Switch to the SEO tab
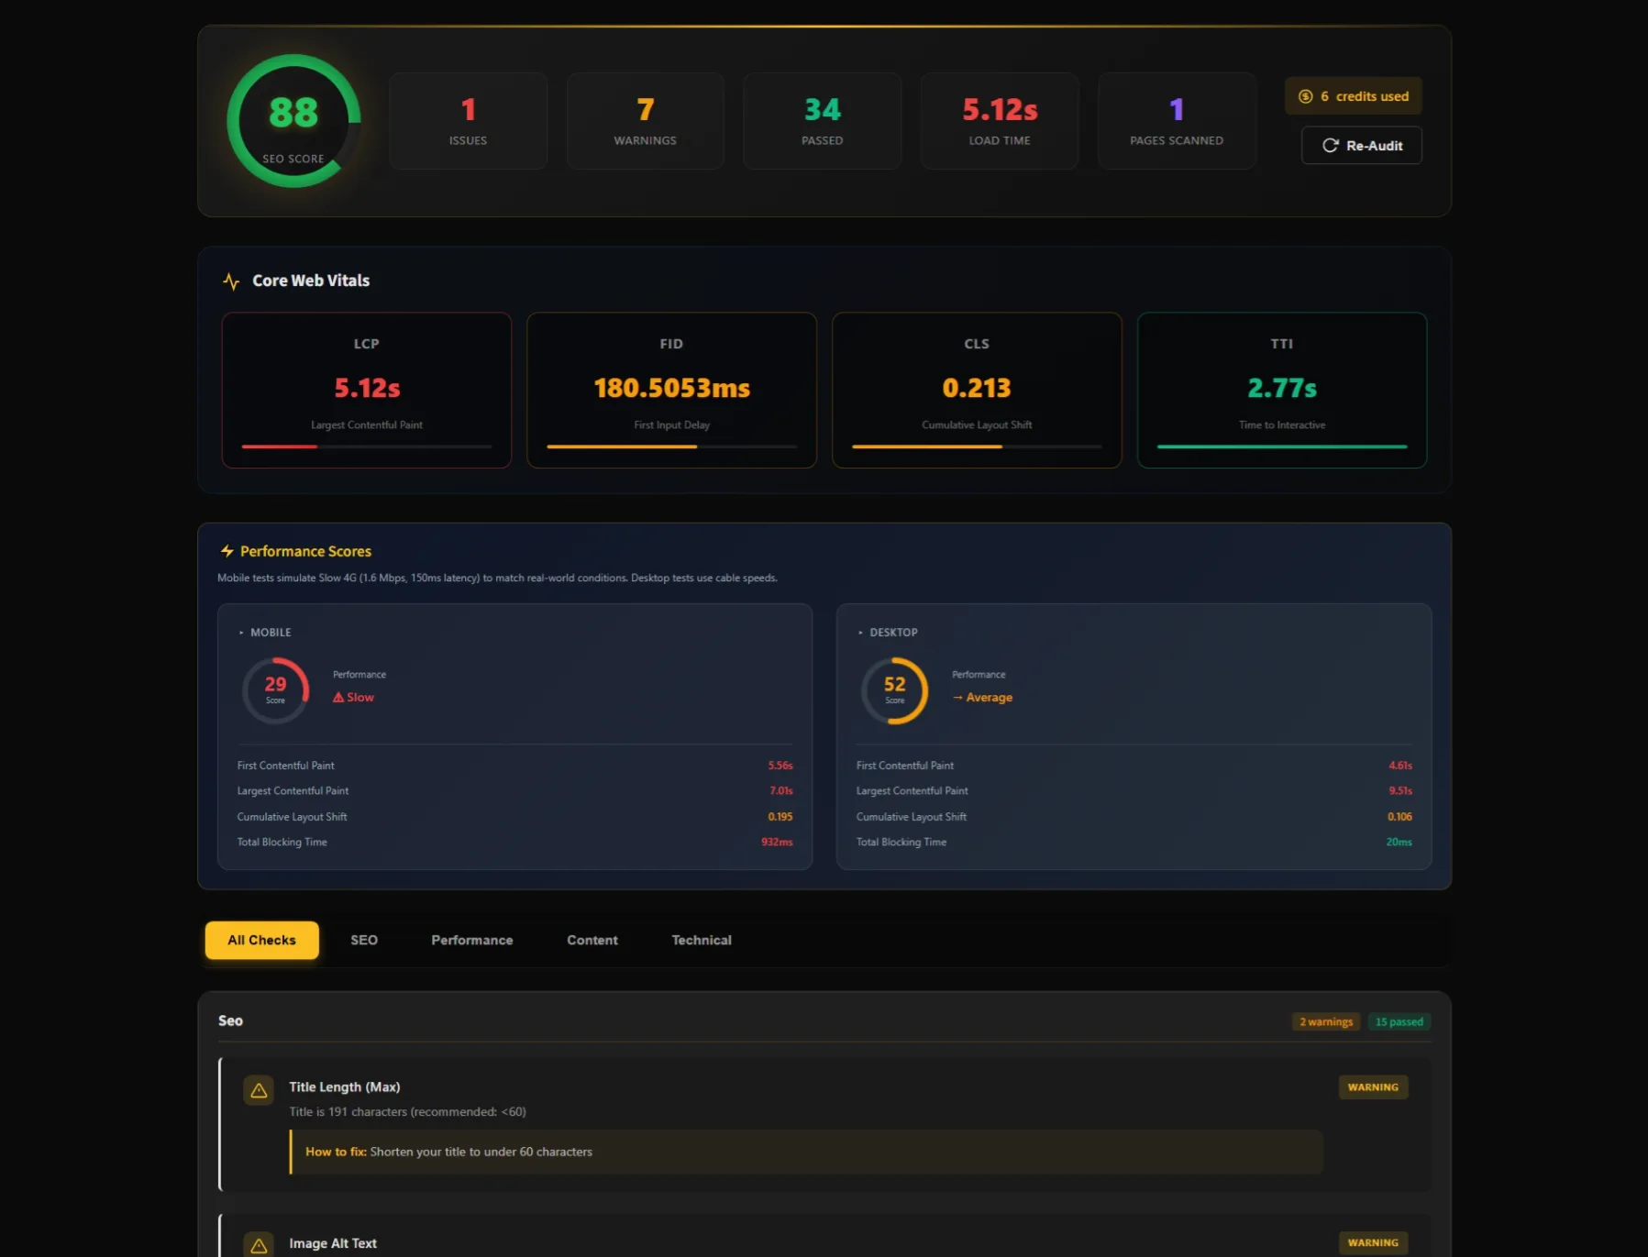The image size is (1648, 1257). point(364,940)
